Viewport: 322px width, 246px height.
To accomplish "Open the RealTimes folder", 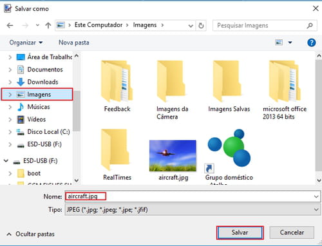I will click(x=117, y=155).
